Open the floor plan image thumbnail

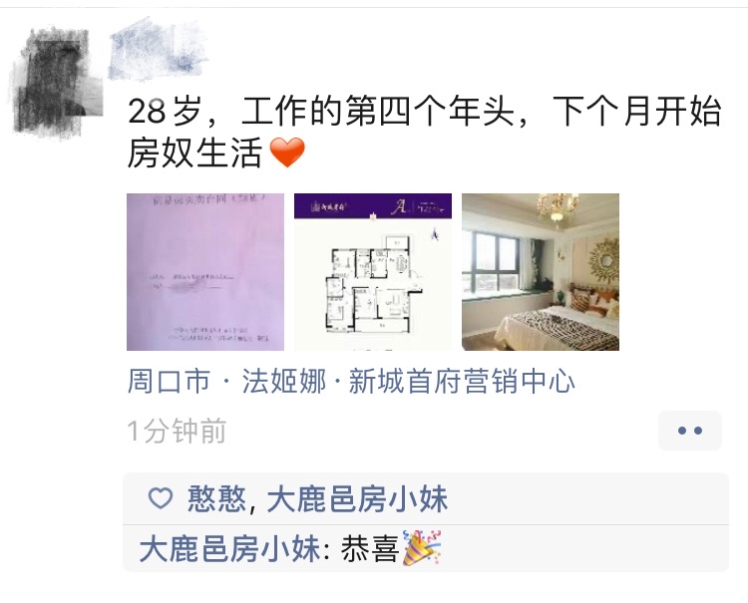coord(373,272)
